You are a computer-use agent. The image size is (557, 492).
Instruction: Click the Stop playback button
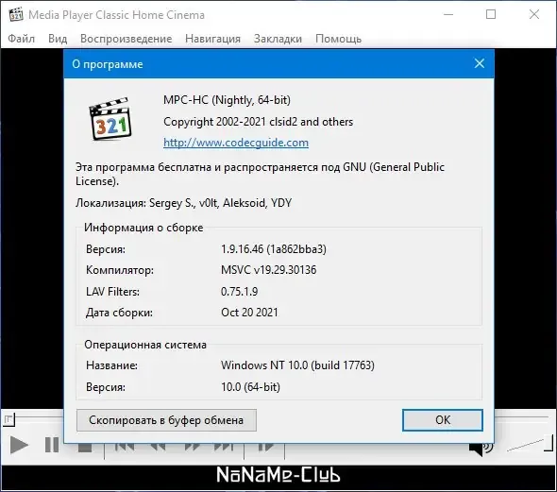point(85,447)
